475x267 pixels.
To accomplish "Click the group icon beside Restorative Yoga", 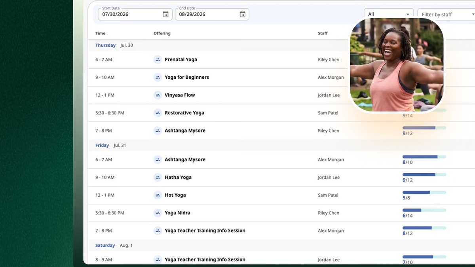I will coord(158,113).
